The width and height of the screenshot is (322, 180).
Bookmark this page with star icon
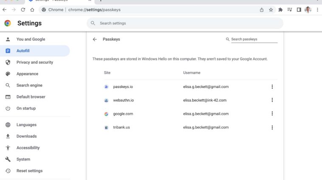click(271, 10)
